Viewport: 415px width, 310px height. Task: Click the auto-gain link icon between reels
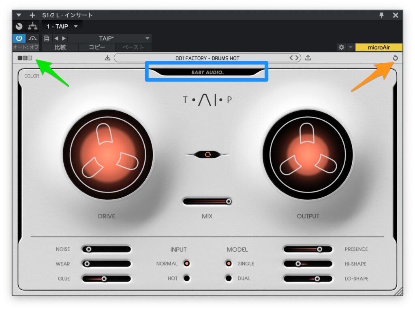[x=207, y=154]
